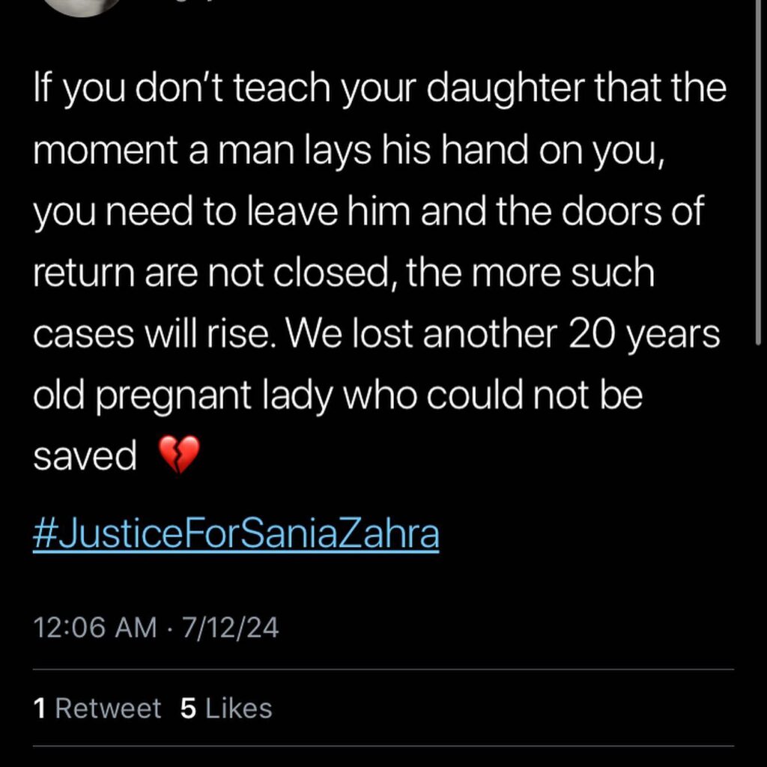Tap the tweet line 'moment a man lays'
The image size is (767, 767).
[x=349, y=150]
